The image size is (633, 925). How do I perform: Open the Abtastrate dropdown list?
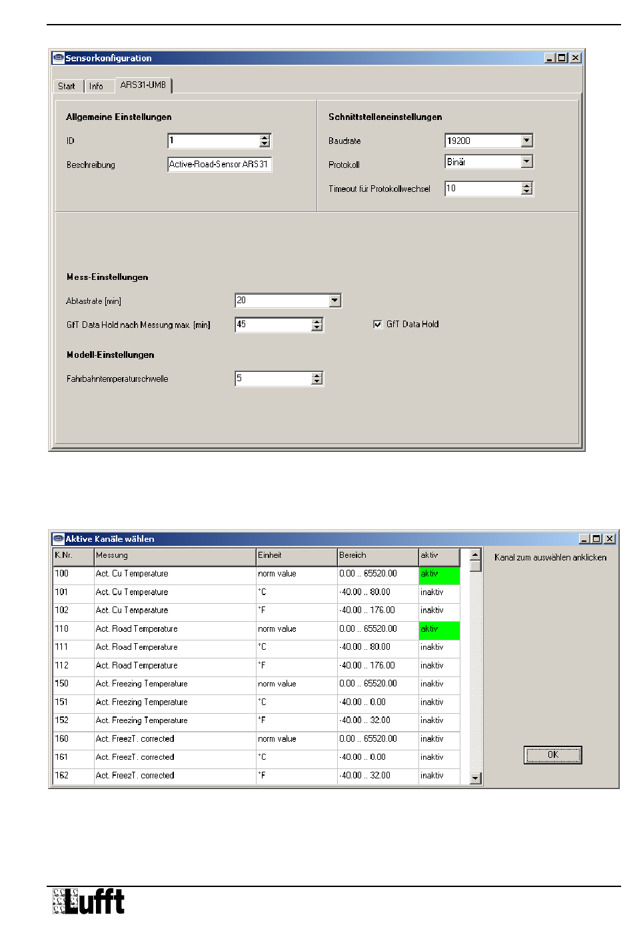pyautogui.click(x=334, y=301)
